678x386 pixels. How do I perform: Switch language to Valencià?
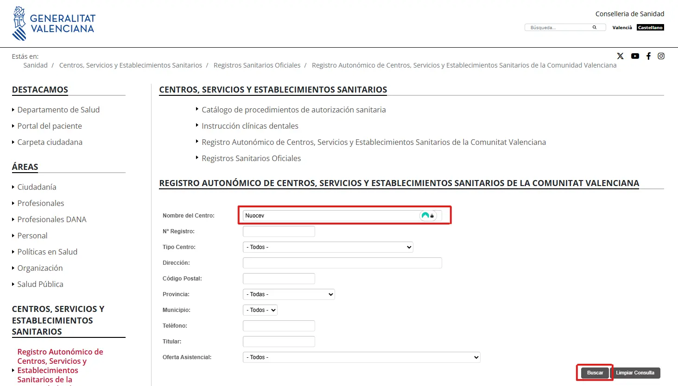(x=622, y=28)
